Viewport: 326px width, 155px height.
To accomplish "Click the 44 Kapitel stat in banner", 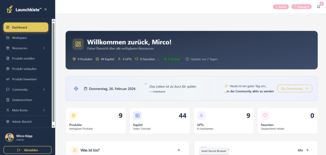I will click(x=105, y=59).
